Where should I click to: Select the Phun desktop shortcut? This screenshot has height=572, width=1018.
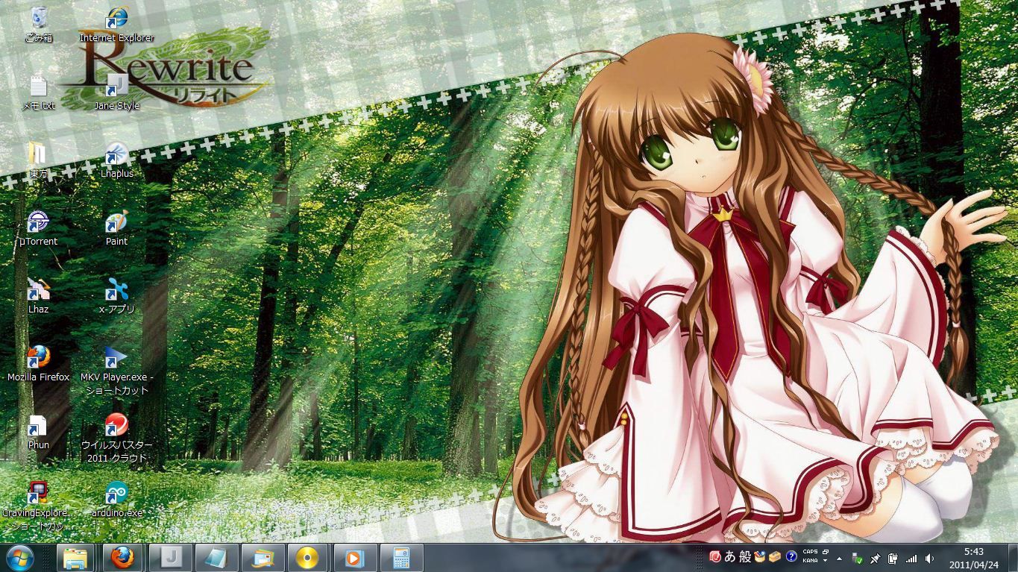[39, 432]
